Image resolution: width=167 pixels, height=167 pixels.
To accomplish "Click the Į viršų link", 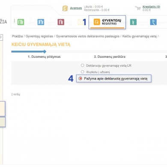I will (x=16, y=94).
